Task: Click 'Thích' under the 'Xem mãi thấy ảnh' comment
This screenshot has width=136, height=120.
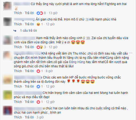Action: [x=18, y=47]
